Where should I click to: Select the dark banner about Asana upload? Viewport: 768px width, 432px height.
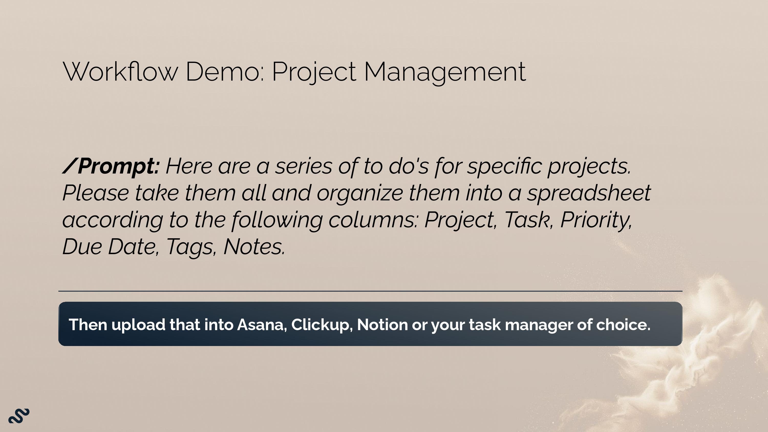tap(370, 324)
